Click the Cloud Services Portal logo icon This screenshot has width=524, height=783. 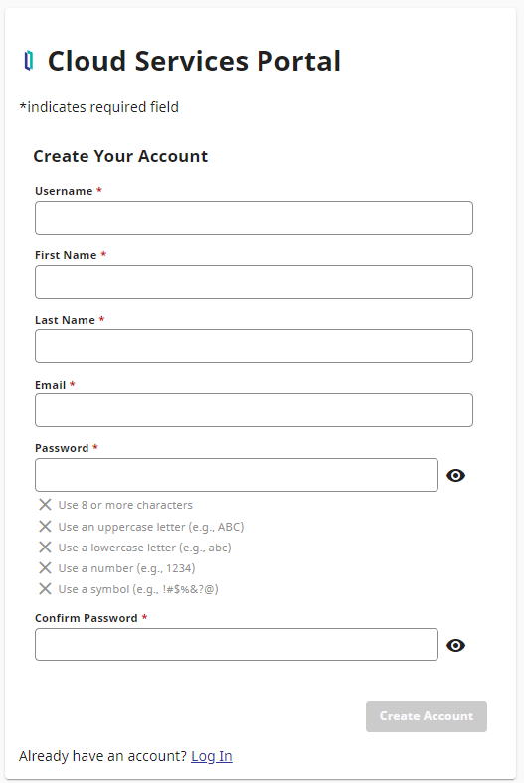click(29, 61)
